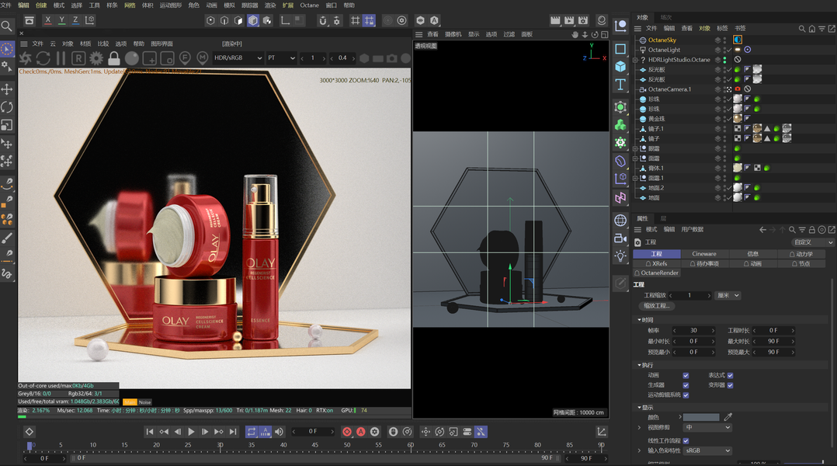837x466 pixels.
Task: Open the Octane menu in the main menu bar
Action: click(x=309, y=5)
